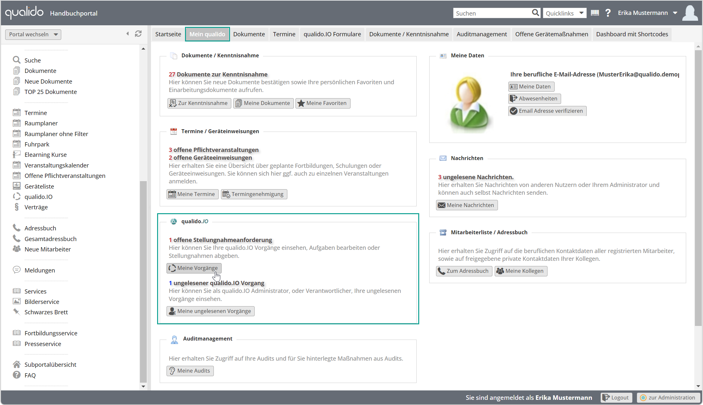
Task: Click the Meine Dokumente button
Action: [263, 103]
